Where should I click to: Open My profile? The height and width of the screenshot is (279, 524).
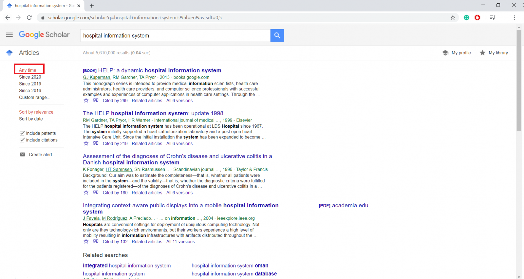pyautogui.click(x=457, y=53)
